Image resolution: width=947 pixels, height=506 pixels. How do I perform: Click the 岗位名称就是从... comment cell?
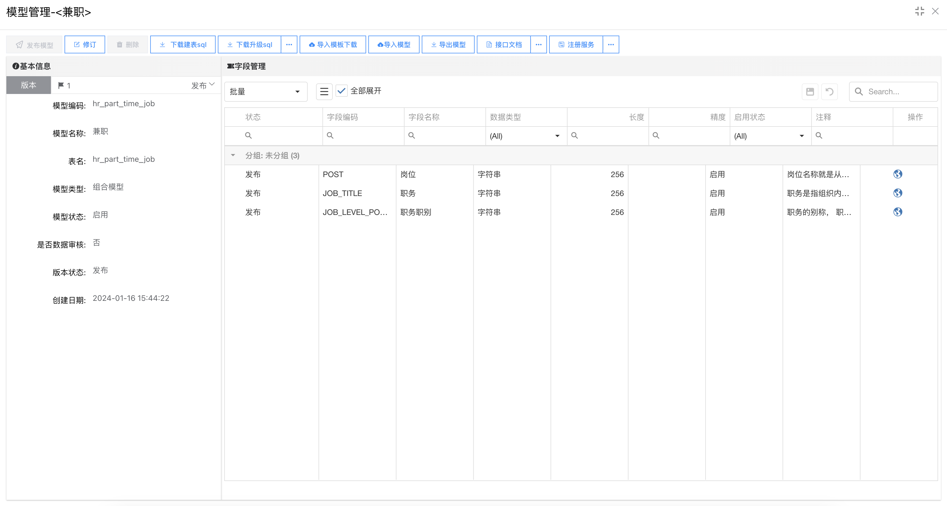point(822,175)
